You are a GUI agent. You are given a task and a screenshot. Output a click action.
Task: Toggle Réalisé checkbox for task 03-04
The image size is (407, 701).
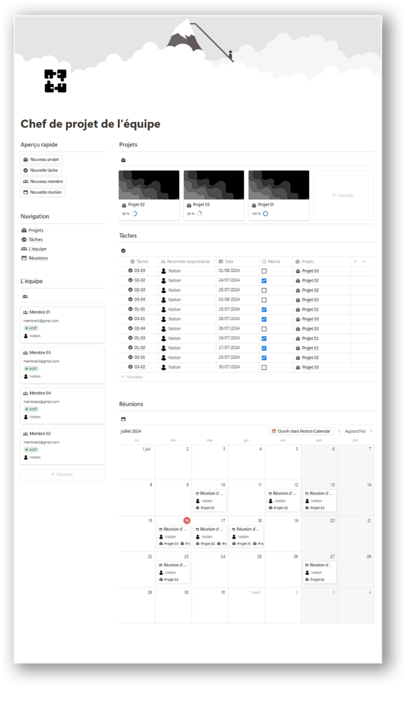(264, 300)
